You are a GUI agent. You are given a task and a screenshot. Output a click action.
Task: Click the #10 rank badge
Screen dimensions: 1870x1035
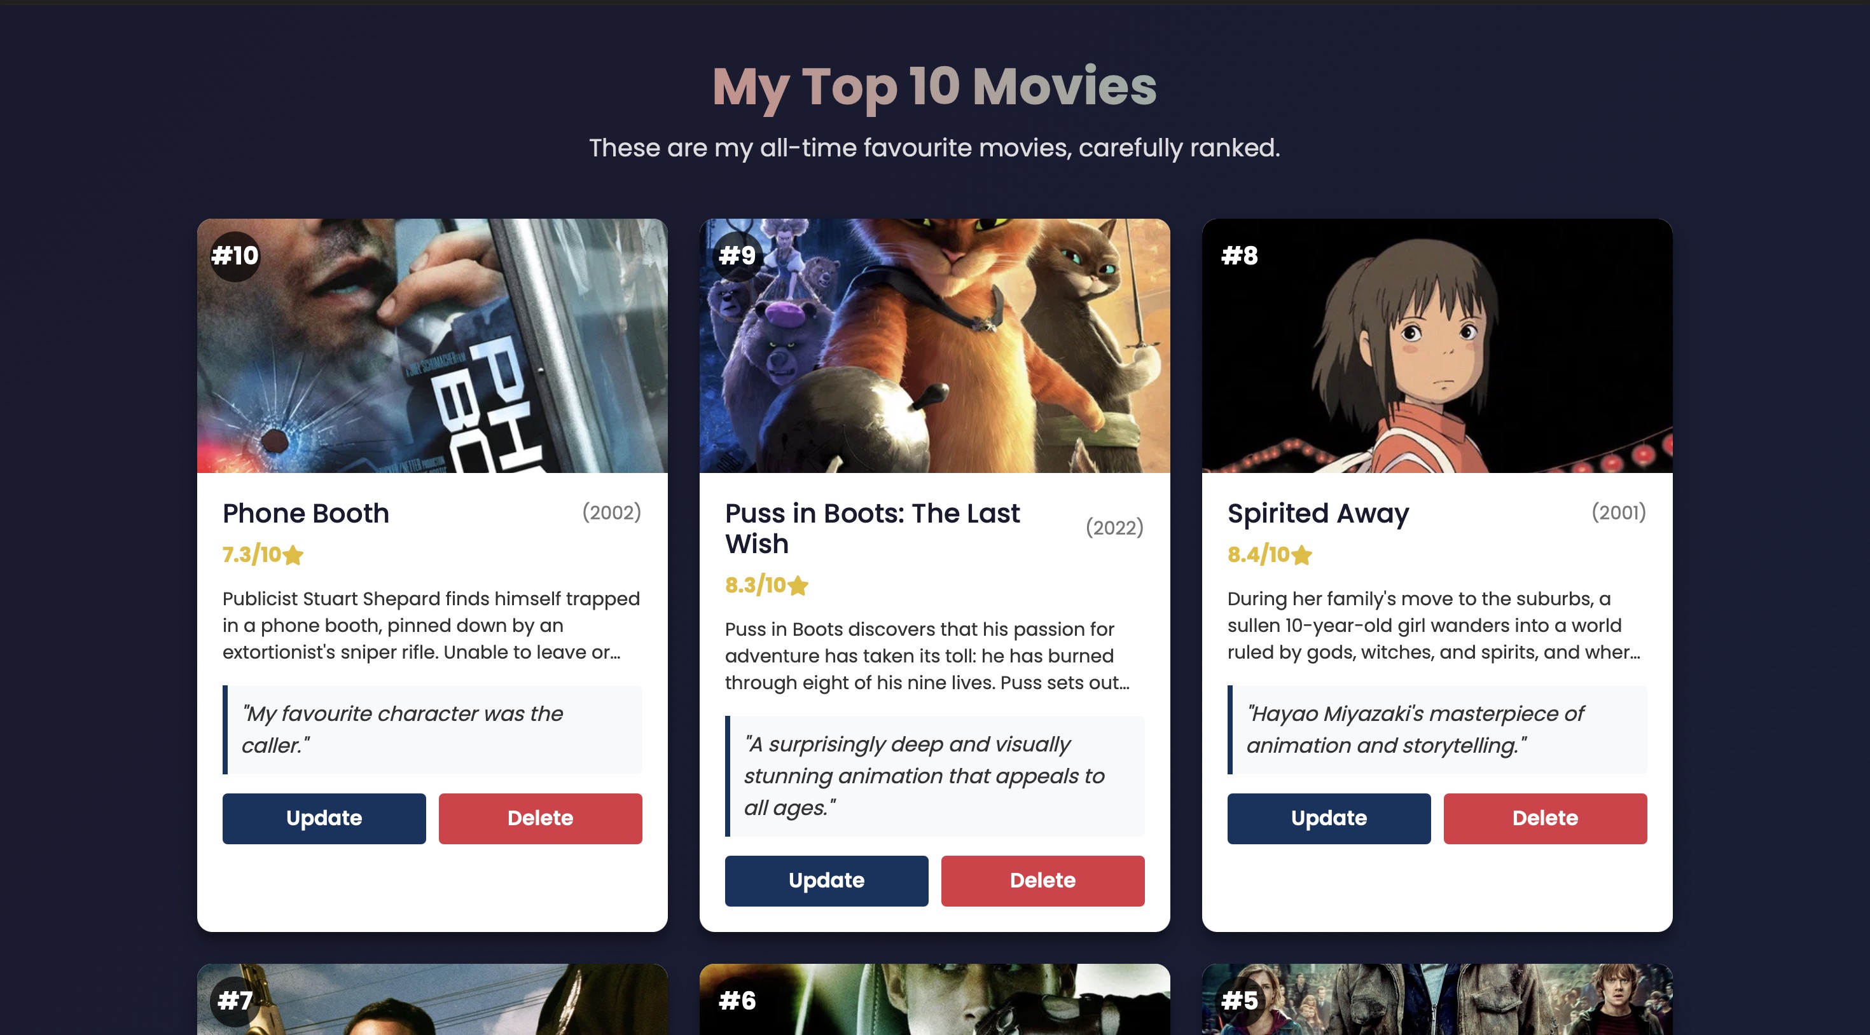pyautogui.click(x=235, y=256)
